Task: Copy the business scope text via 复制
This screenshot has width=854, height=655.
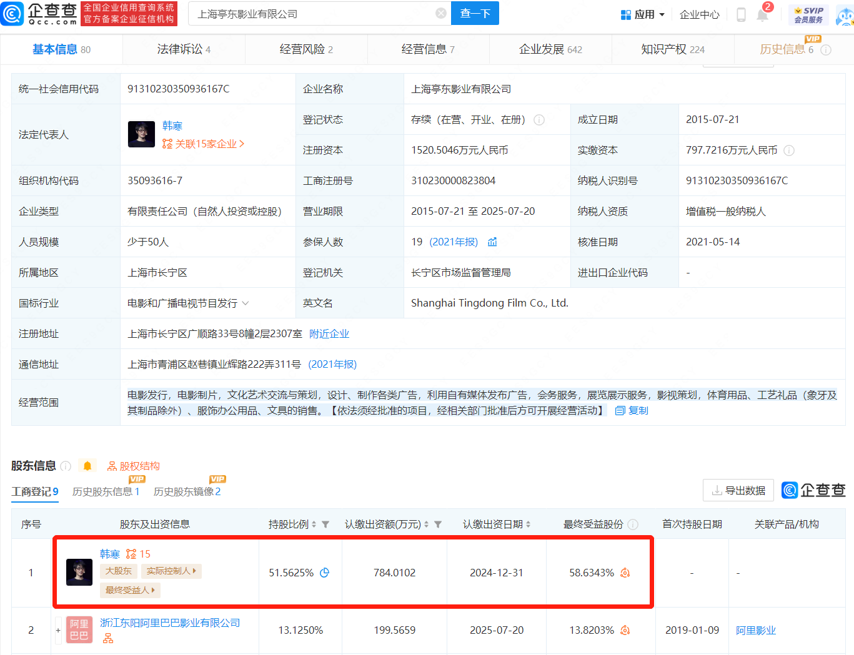Action: tap(632, 411)
